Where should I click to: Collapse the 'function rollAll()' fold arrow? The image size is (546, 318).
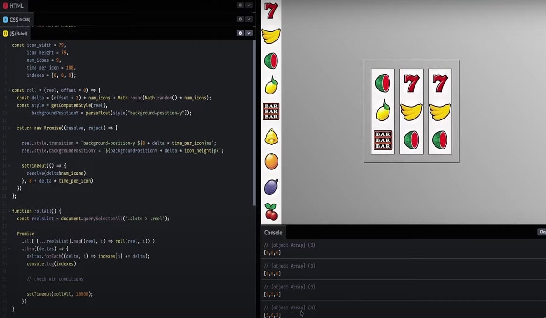pyautogui.click(x=9, y=211)
